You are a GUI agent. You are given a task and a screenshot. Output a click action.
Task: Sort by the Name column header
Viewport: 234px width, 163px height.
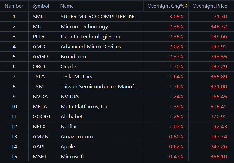click(67, 6)
